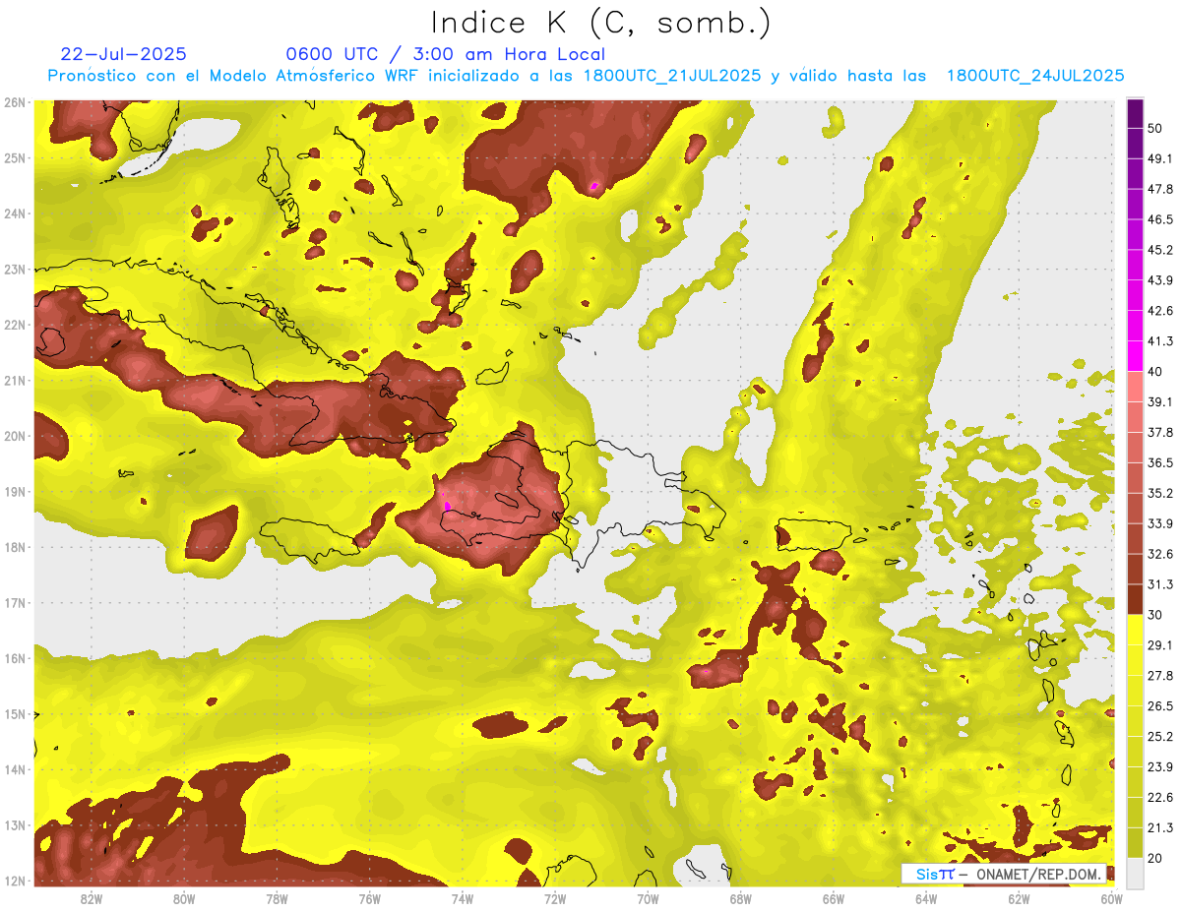Click the bright magenta swatch between 40 and 41.3
Screen dimensions: 1181x912
pos(1135,355)
